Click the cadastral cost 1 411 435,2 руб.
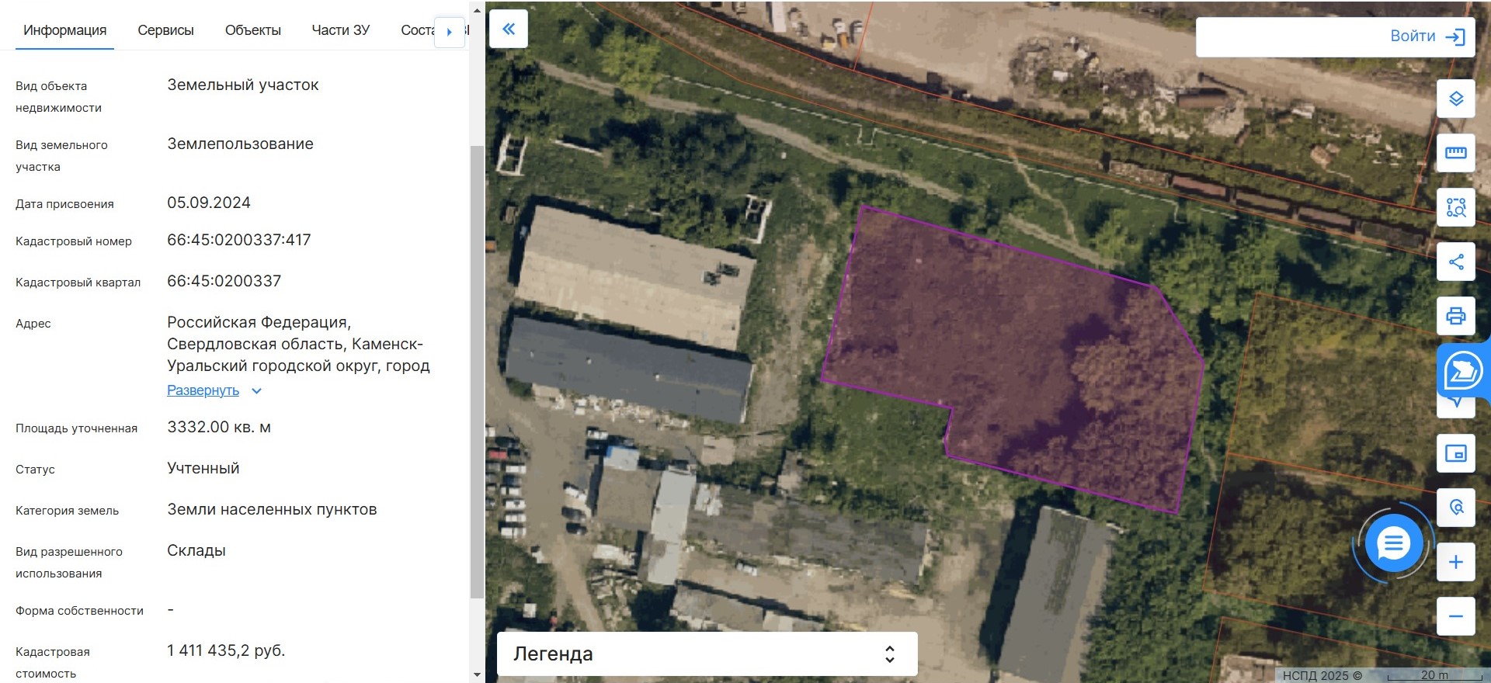The width and height of the screenshot is (1491, 683). tap(226, 651)
